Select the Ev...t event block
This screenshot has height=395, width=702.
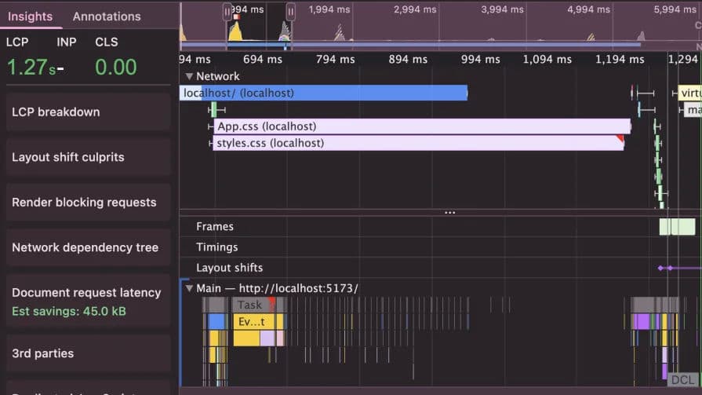[x=254, y=321]
